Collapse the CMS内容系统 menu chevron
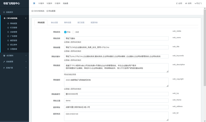The height and width of the screenshot is (122, 206). (x=26, y=18)
